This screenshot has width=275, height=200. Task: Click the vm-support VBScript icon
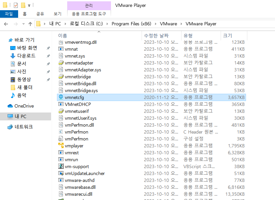(x=61, y=166)
